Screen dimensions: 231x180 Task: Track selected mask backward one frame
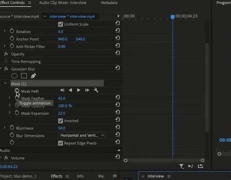tap(62, 90)
